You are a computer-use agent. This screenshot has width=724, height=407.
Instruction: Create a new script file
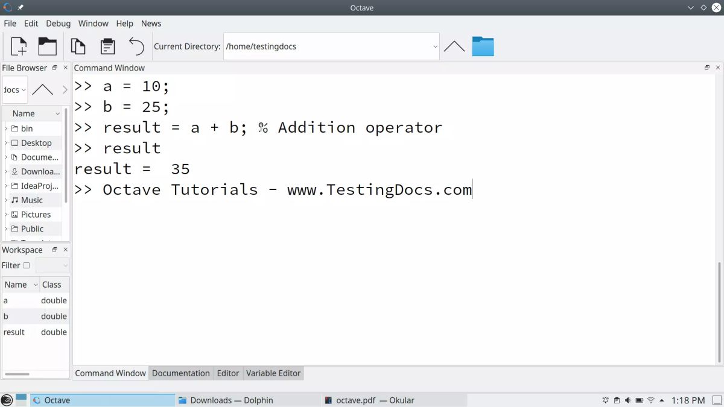[19, 46]
